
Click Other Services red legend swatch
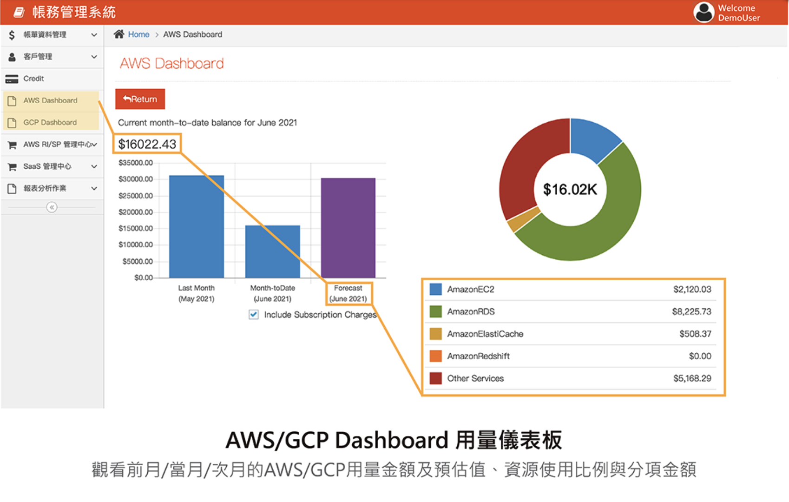(x=435, y=378)
